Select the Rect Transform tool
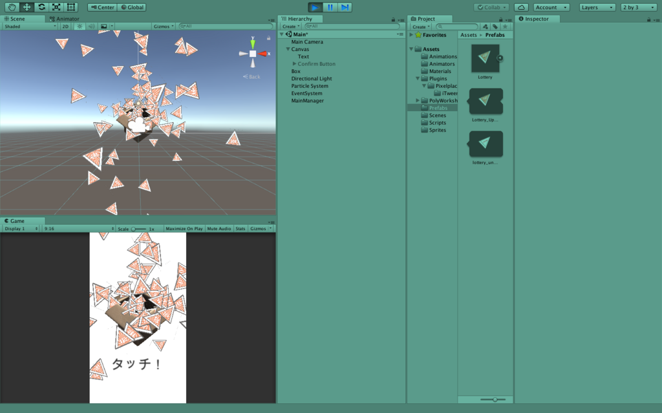The height and width of the screenshot is (413, 662). click(71, 7)
